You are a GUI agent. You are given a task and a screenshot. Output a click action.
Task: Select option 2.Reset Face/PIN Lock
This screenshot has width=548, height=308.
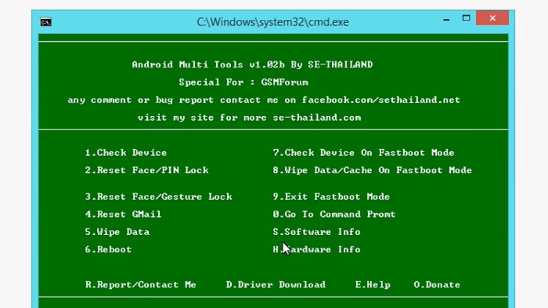[x=147, y=170]
